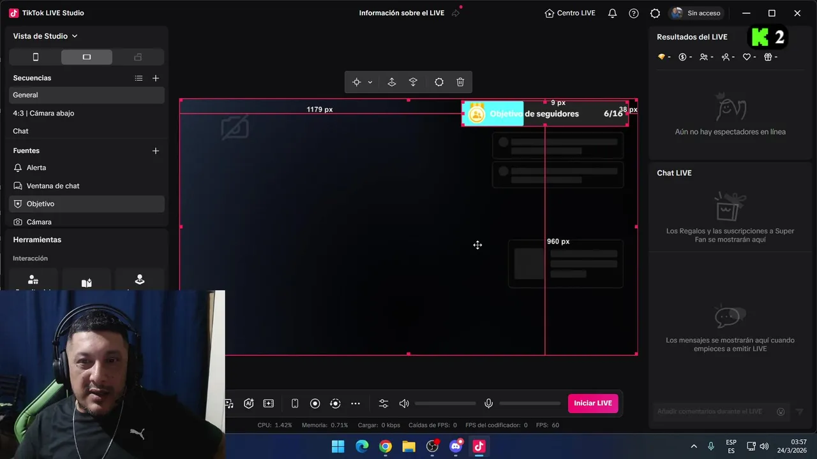
Task: Select the Chat scene
Action: click(87, 131)
